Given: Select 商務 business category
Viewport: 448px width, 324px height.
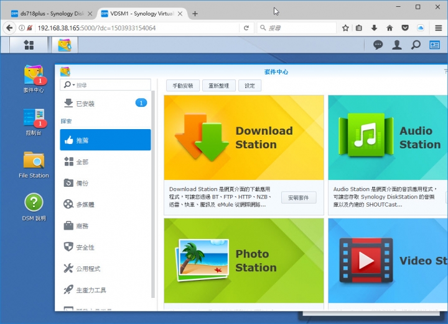Looking at the screenshot, I should (x=105, y=226).
